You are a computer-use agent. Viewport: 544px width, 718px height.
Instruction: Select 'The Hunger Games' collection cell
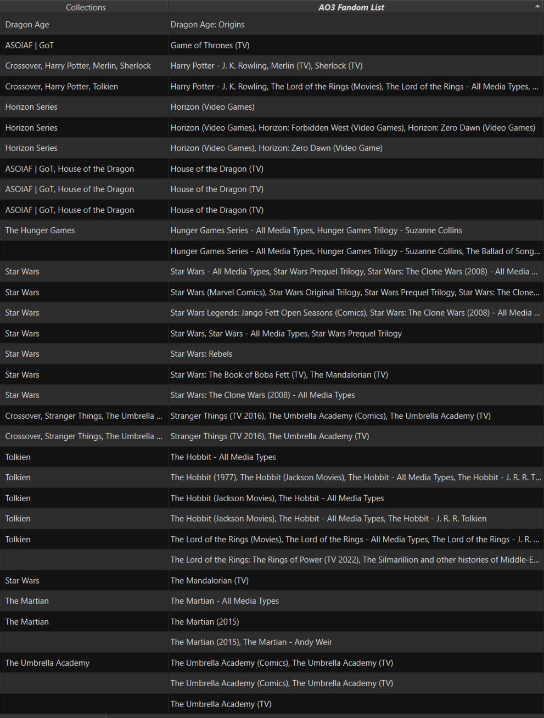pos(85,231)
